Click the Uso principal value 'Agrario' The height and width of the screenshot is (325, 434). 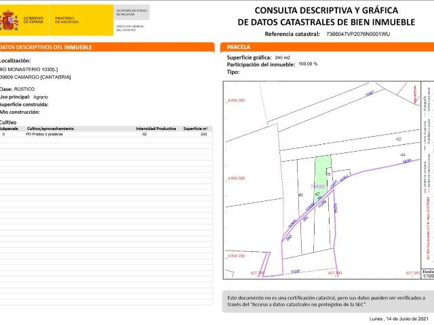[x=41, y=97]
